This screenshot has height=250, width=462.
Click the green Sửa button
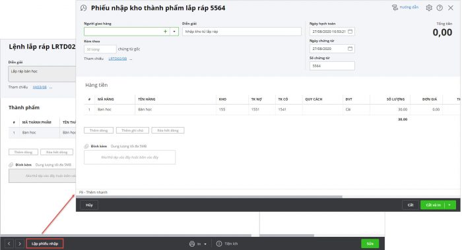point(370,243)
